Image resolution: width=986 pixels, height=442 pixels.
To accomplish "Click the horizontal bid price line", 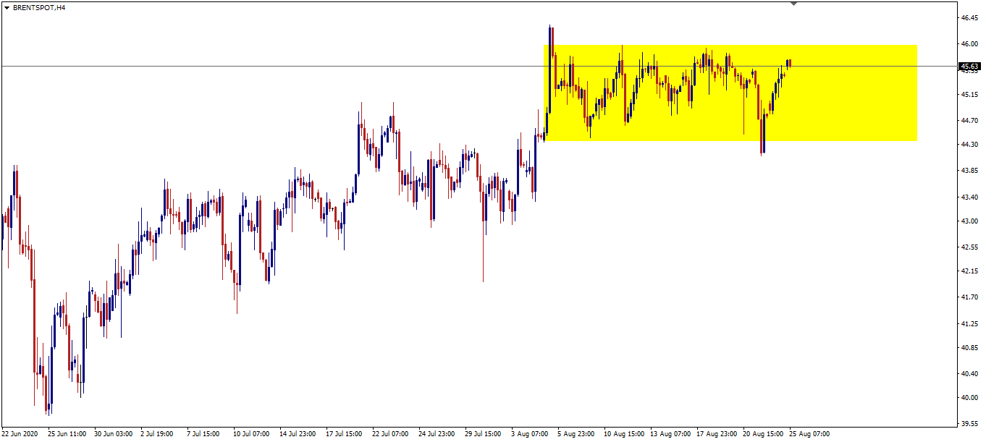I will (290, 66).
